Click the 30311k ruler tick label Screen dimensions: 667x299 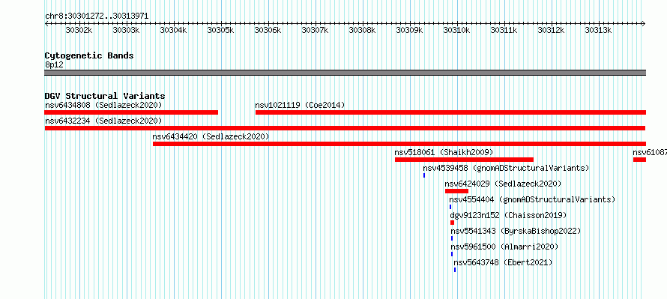(x=504, y=30)
